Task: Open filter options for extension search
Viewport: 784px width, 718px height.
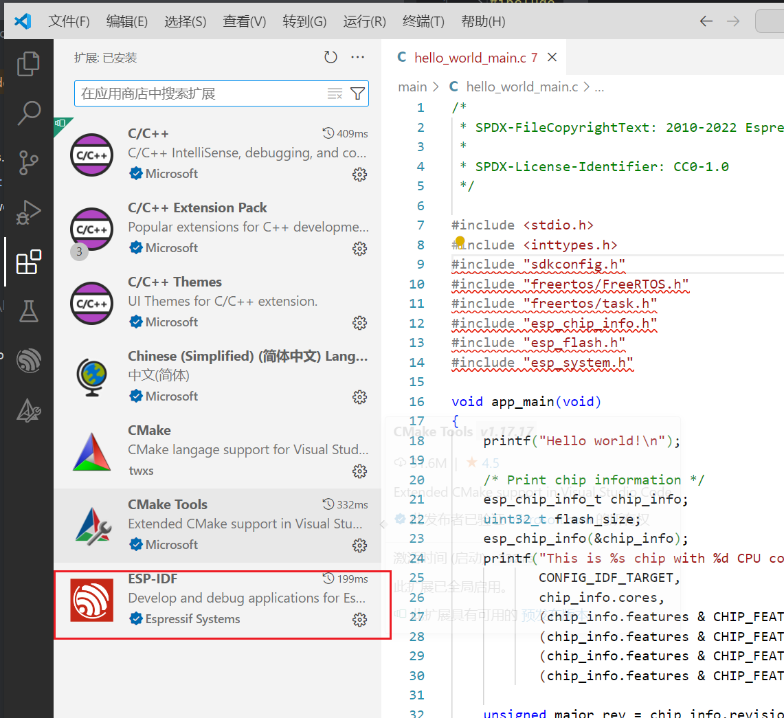Action: 357,93
